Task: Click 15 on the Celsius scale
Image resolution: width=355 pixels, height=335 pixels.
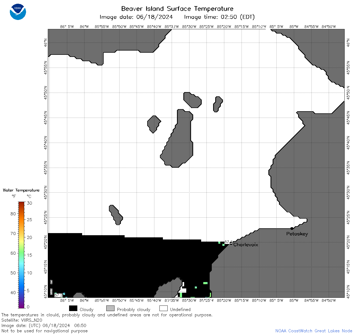Action: pos(29,255)
